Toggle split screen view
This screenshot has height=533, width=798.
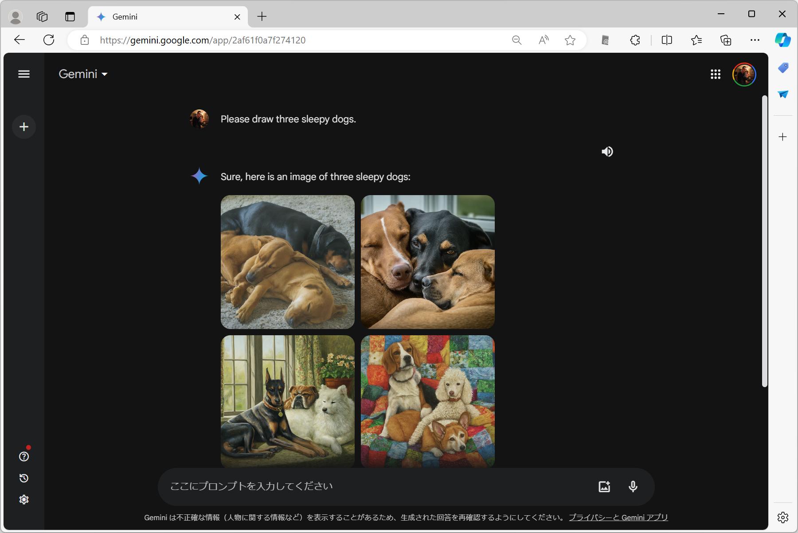(x=667, y=40)
